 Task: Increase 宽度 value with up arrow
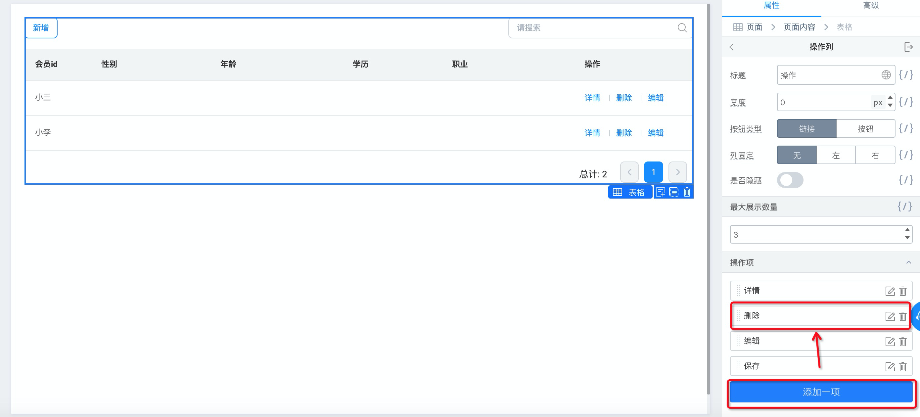click(x=890, y=98)
